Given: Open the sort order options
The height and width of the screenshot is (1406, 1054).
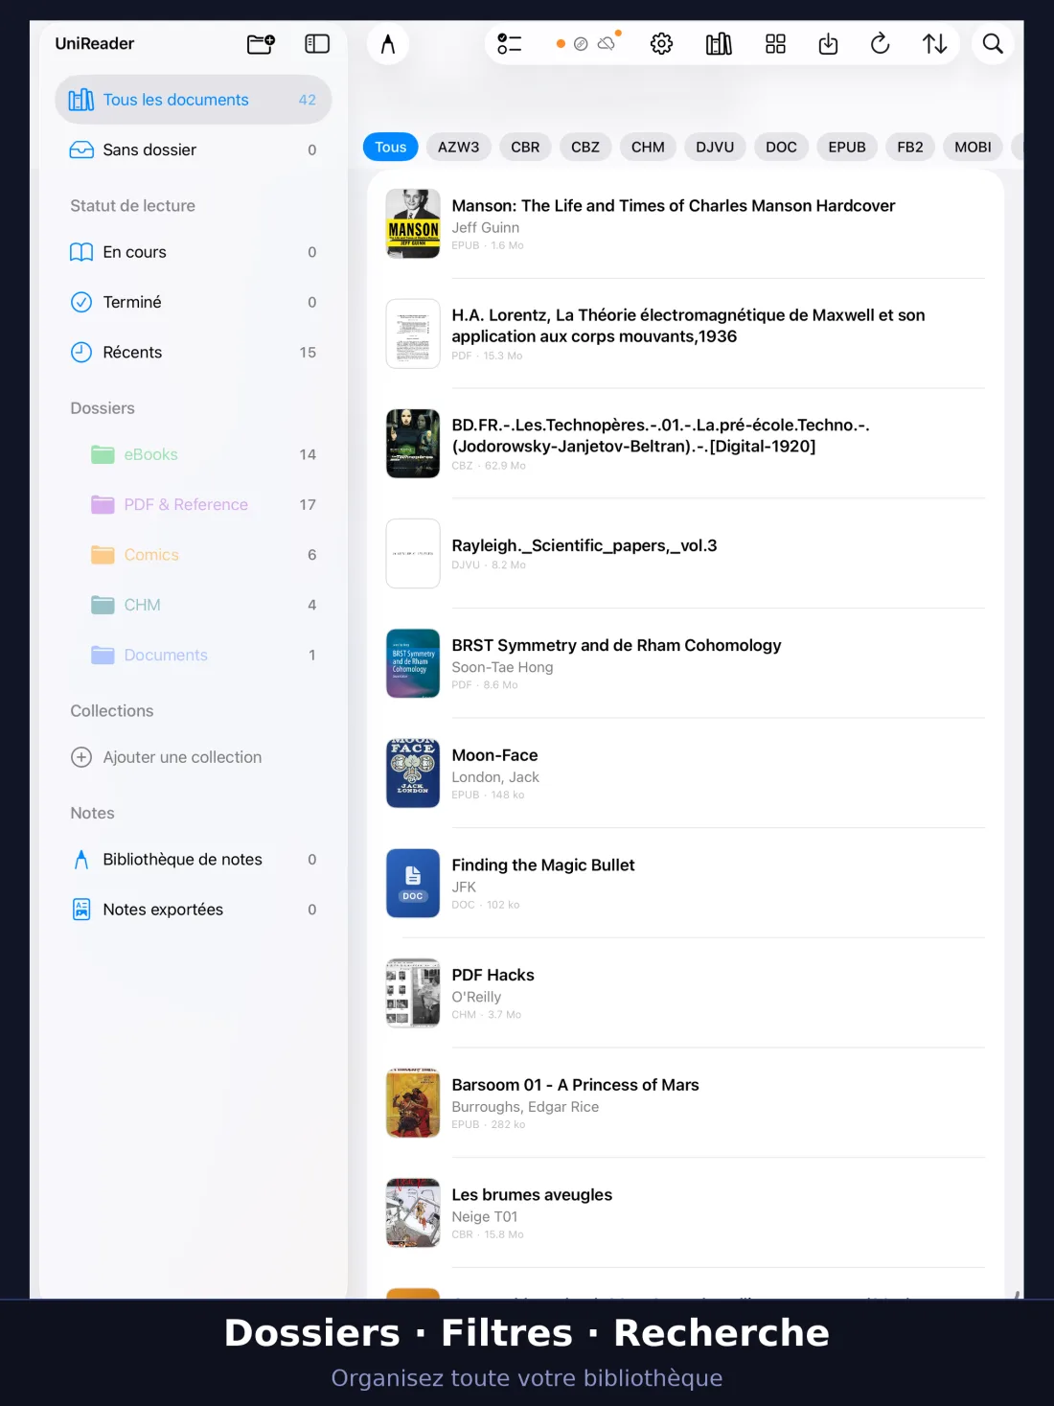Looking at the screenshot, I should click(934, 44).
